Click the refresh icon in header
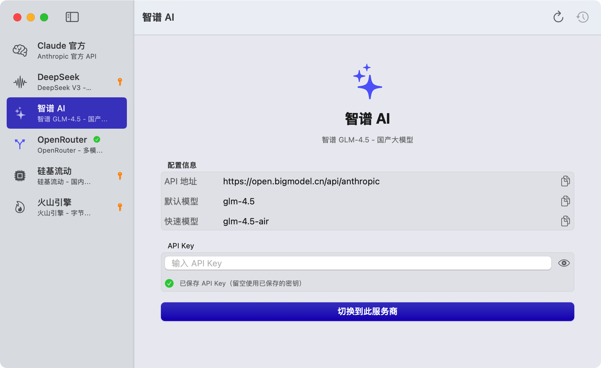The image size is (601, 368). click(558, 17)
